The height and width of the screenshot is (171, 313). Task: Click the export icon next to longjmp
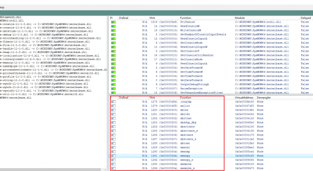point(113,102)
